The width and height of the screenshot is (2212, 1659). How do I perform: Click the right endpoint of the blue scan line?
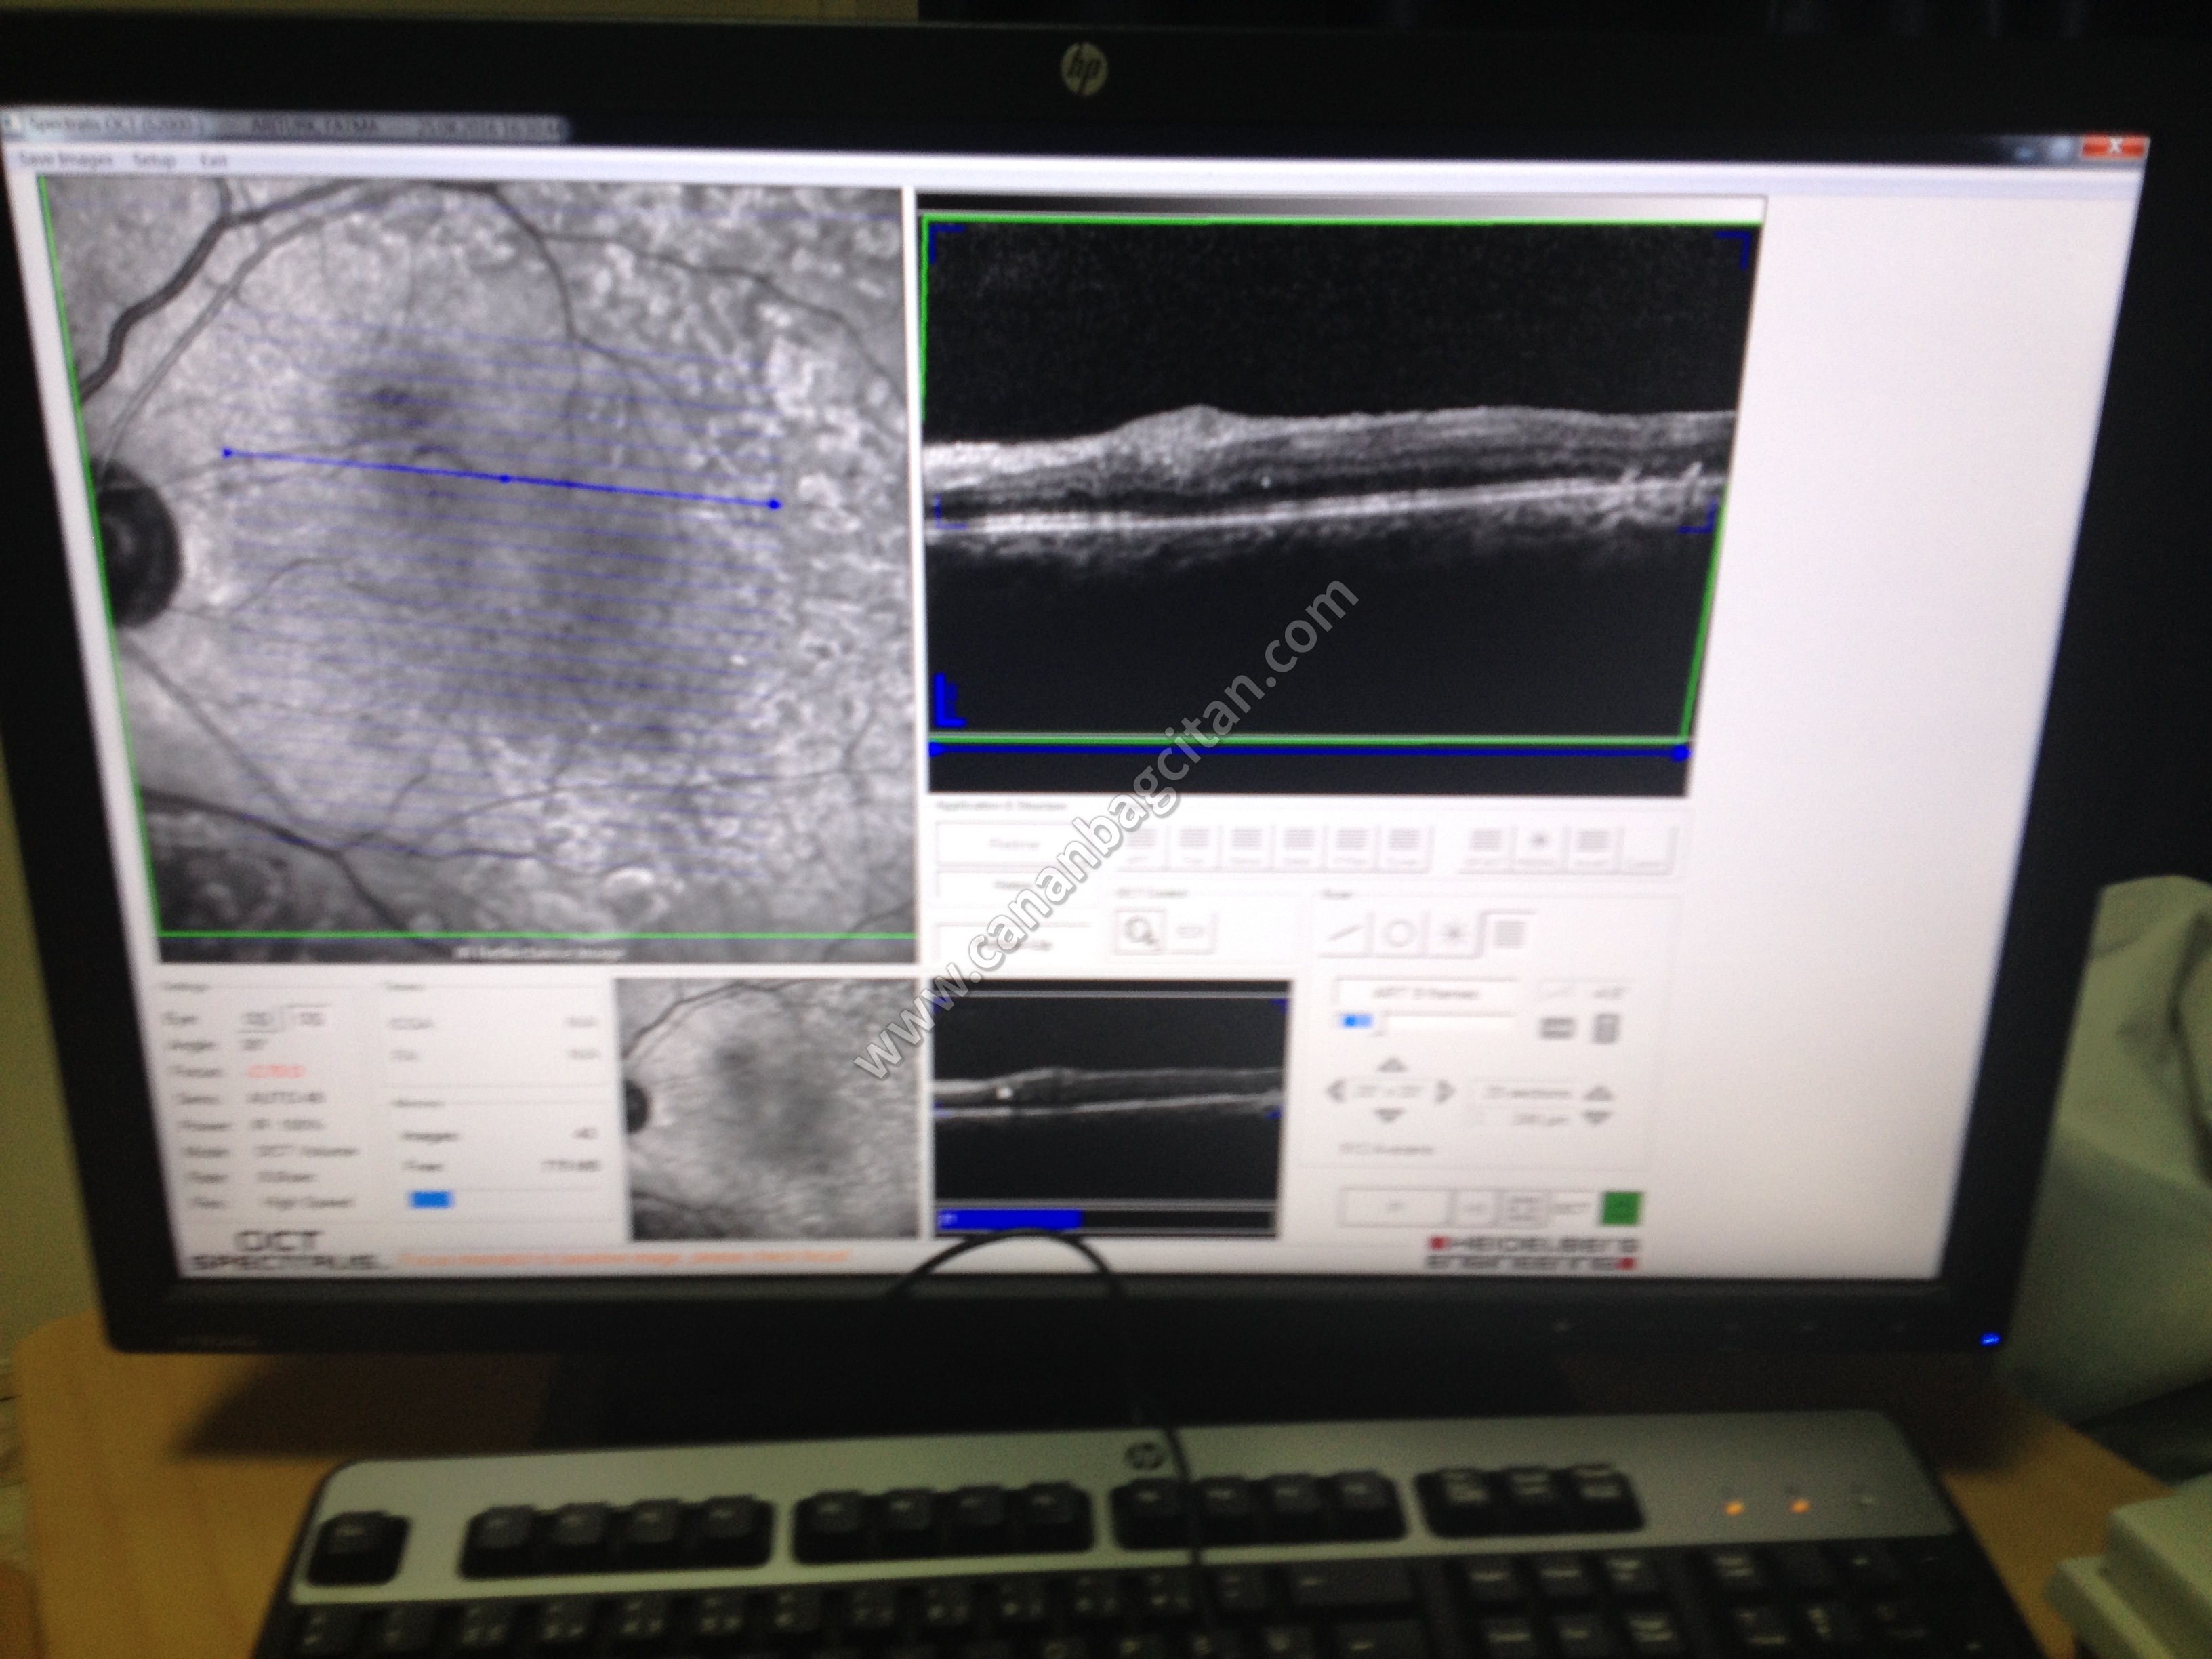tap(774, 505)
